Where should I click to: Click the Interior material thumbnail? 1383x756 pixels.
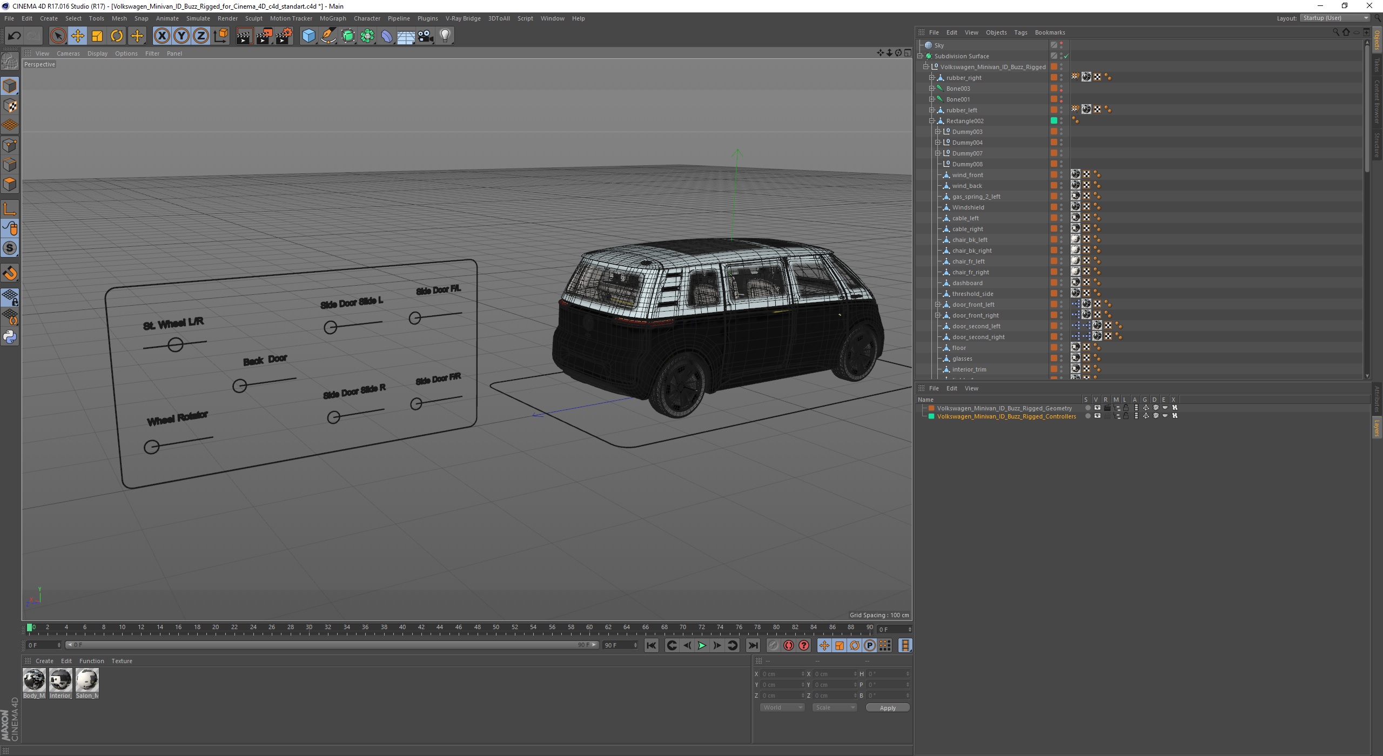(x=61, y=680)
